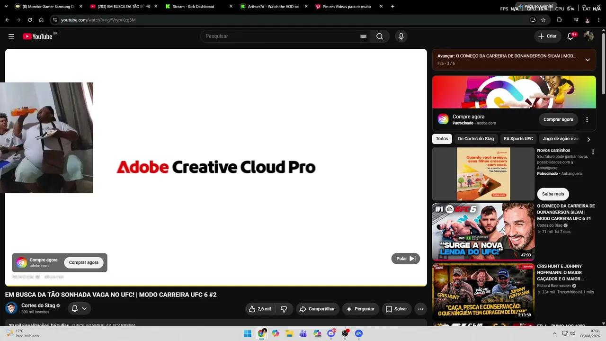Switch to Stream - Kick Dashboard tab

coord(199,7)
